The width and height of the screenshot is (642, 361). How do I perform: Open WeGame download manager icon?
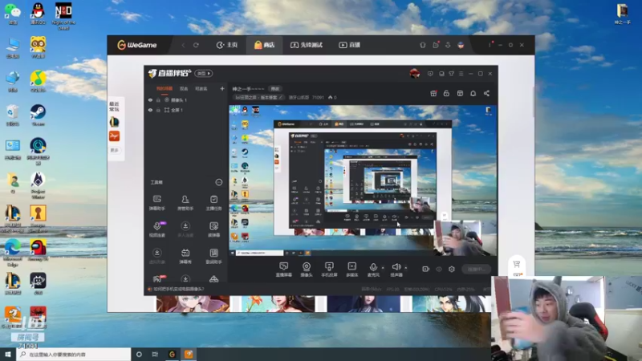tap(448, 45)
